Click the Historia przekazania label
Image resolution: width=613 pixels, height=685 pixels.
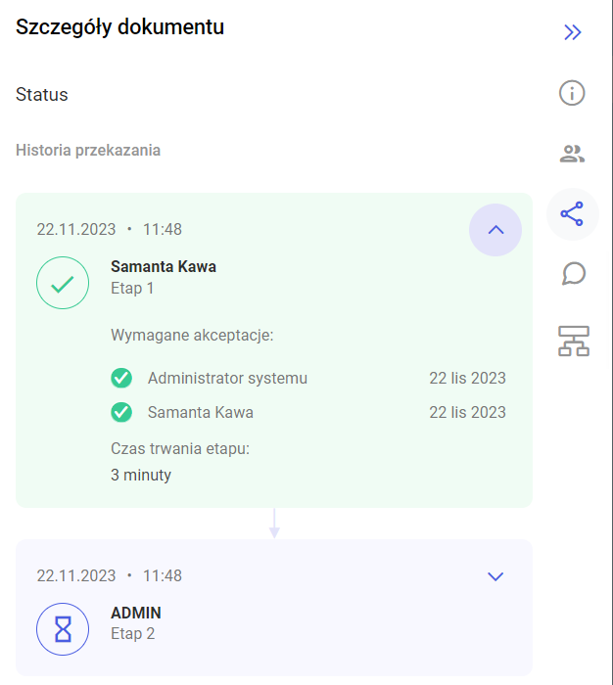pos(88,151)
